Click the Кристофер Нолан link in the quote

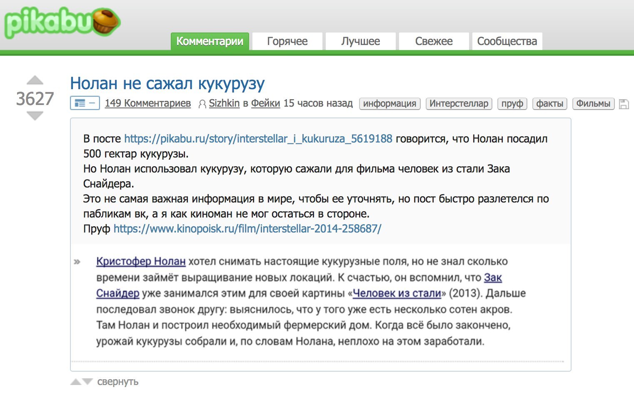coord(141,261)
